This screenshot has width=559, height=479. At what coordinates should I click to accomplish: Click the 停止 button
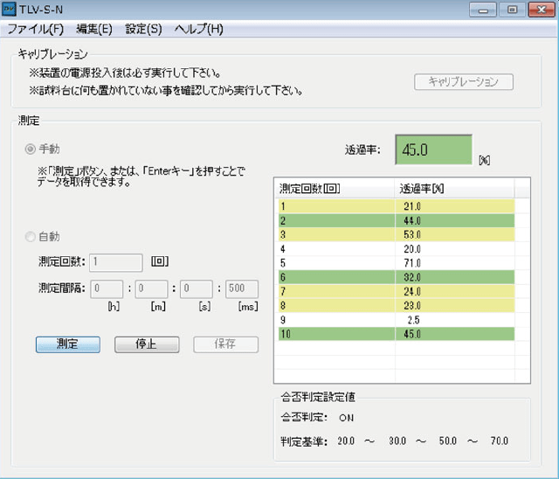147,344
